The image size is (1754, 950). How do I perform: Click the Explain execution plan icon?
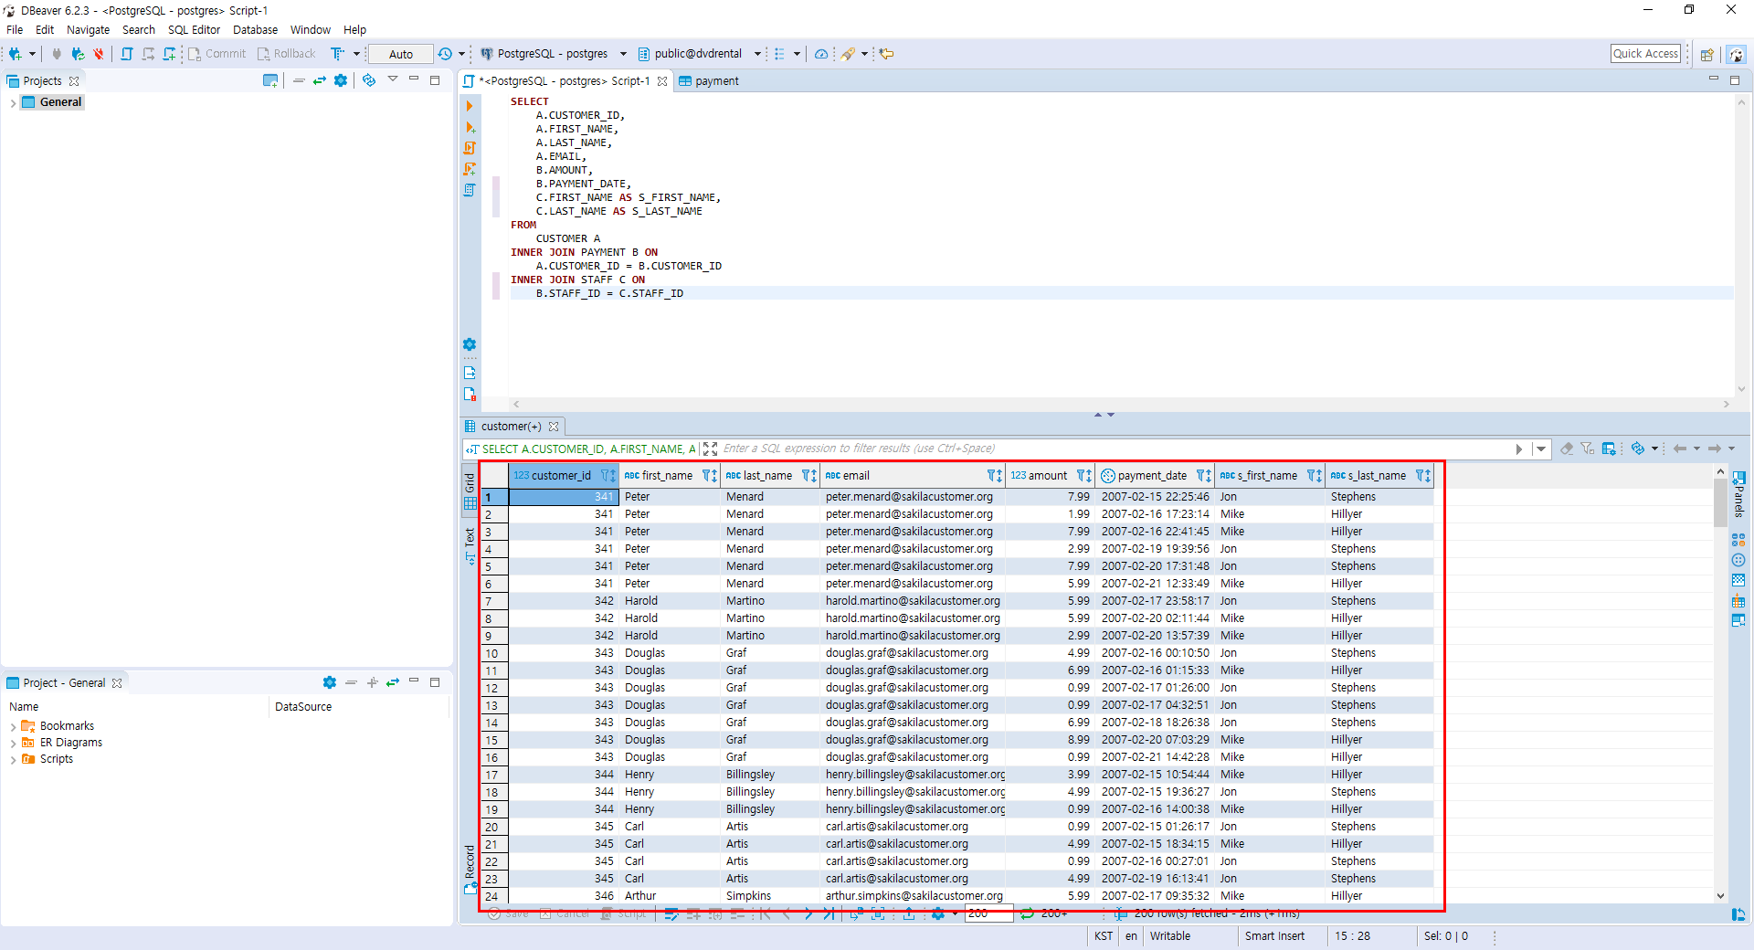(470, 190)
